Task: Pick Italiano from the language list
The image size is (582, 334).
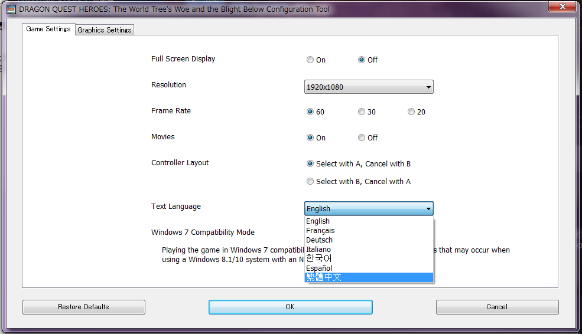Action: (x=369, y=249)
